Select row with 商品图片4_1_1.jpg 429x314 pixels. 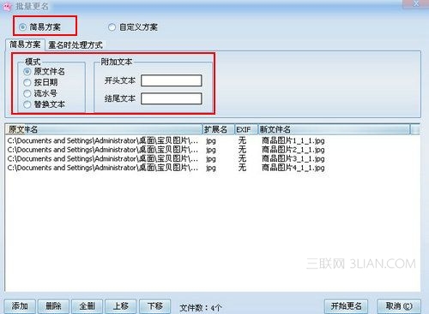point(212,168)
